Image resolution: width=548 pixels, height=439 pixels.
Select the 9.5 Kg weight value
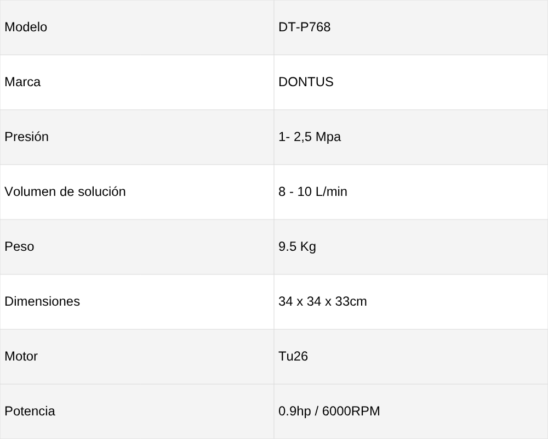click(x=297, y=247)
